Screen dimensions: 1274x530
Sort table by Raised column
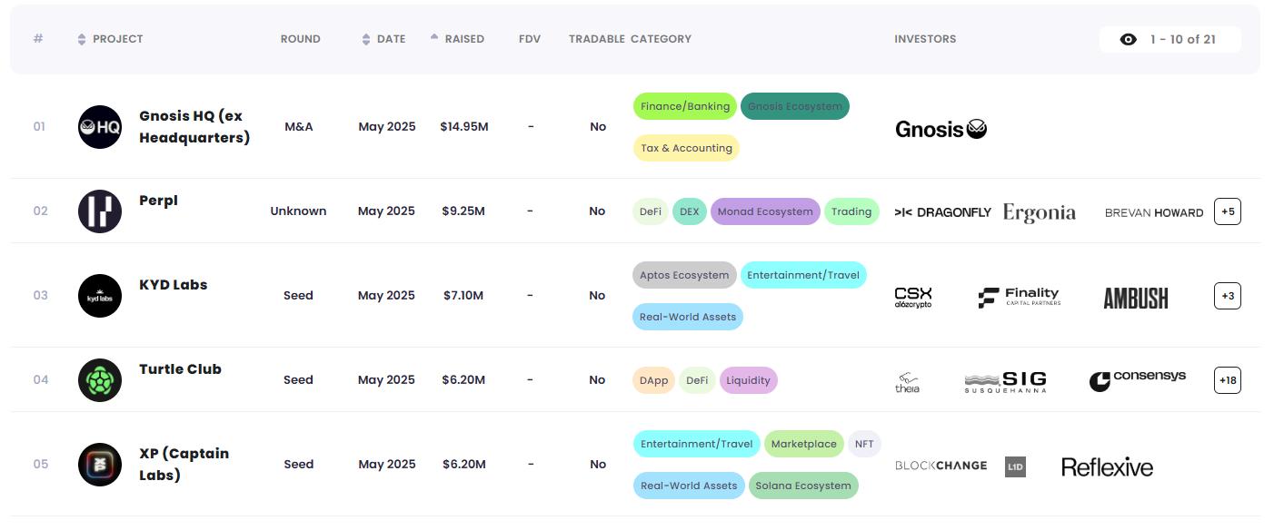(457, 39)
